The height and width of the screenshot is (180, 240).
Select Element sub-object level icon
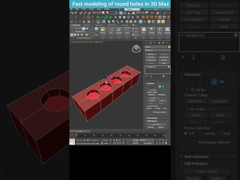coord(163,87)
